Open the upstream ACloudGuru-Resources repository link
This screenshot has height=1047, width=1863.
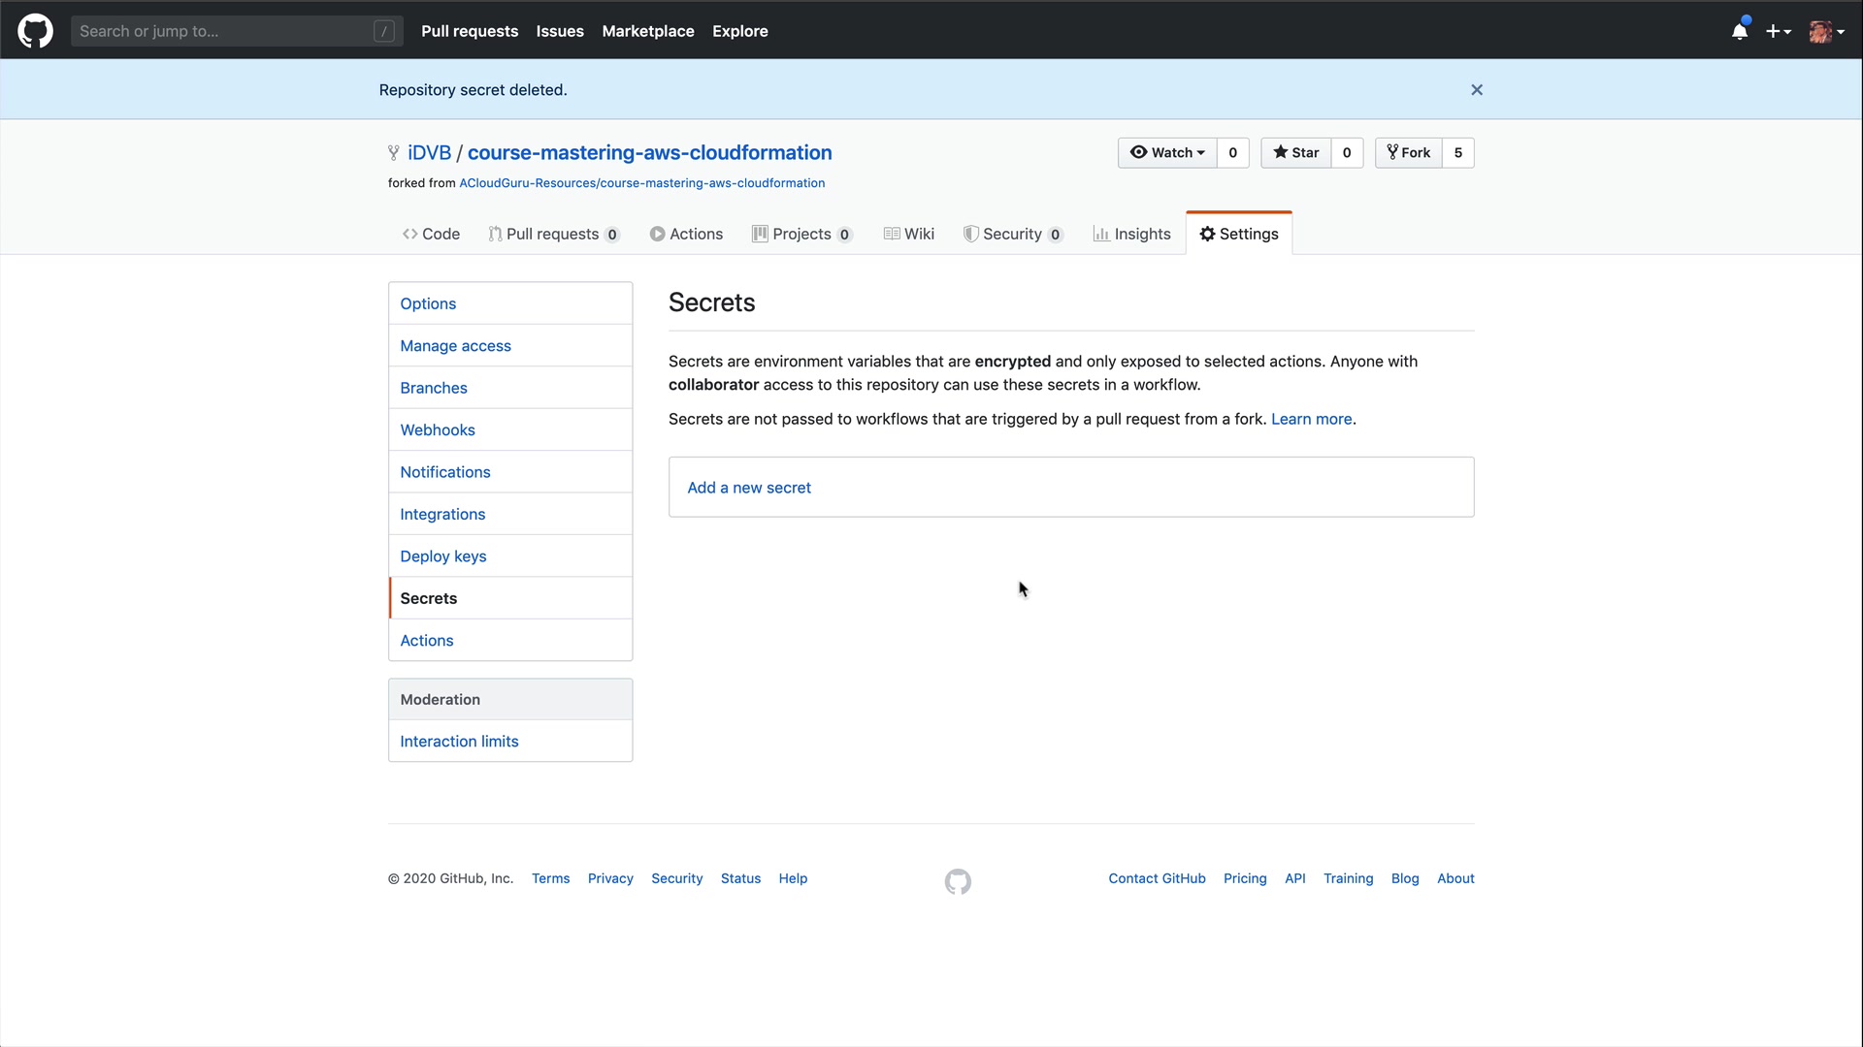[641, 183]
